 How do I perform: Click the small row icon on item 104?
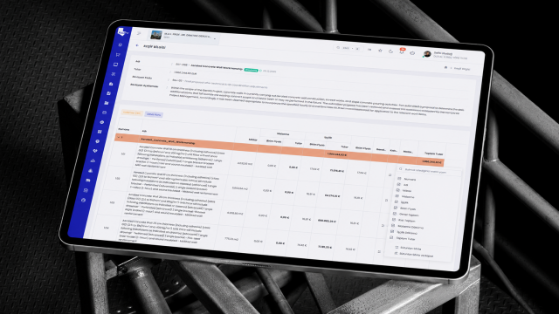(379, 252)
